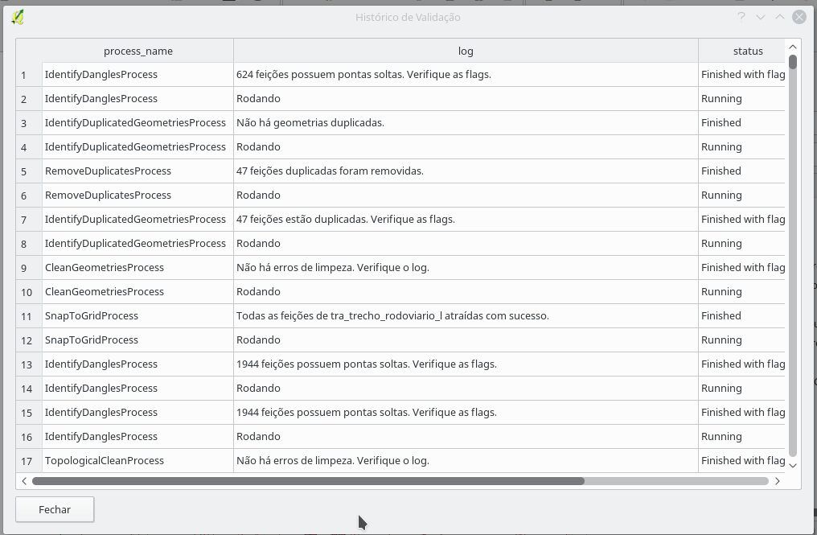Select row 11 SnapToGridProcess cell
The image size is (817, 535).
(138, 316)
